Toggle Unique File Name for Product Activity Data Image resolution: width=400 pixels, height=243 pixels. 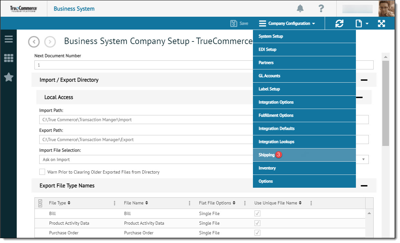click(x=257, y=223)
